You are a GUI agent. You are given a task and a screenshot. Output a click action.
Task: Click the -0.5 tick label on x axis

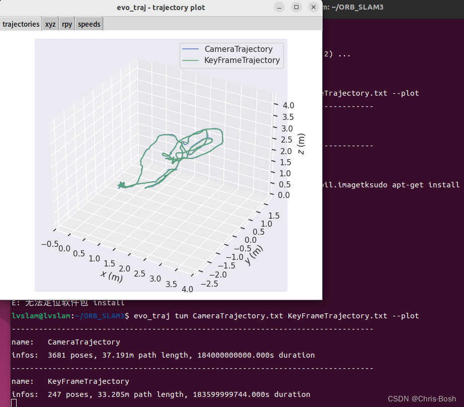(x=50, y=244)
